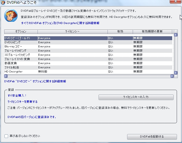Check 再び表示しないでください checkbox
The image size is (182, 143).
click(x=6, y=136)
